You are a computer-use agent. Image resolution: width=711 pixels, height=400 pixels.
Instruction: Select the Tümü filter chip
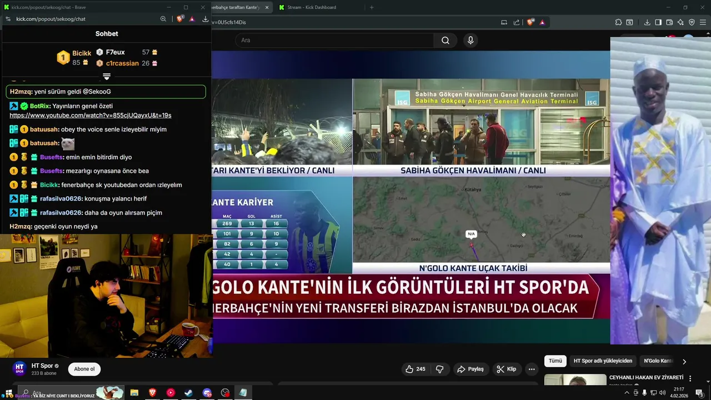555,361
